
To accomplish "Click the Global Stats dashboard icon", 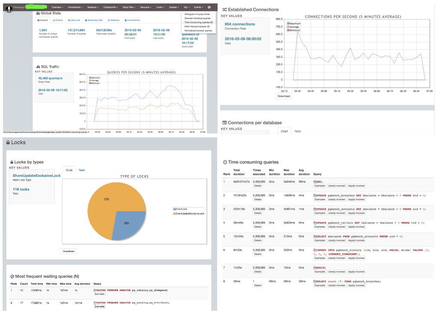I will [37, 13].
